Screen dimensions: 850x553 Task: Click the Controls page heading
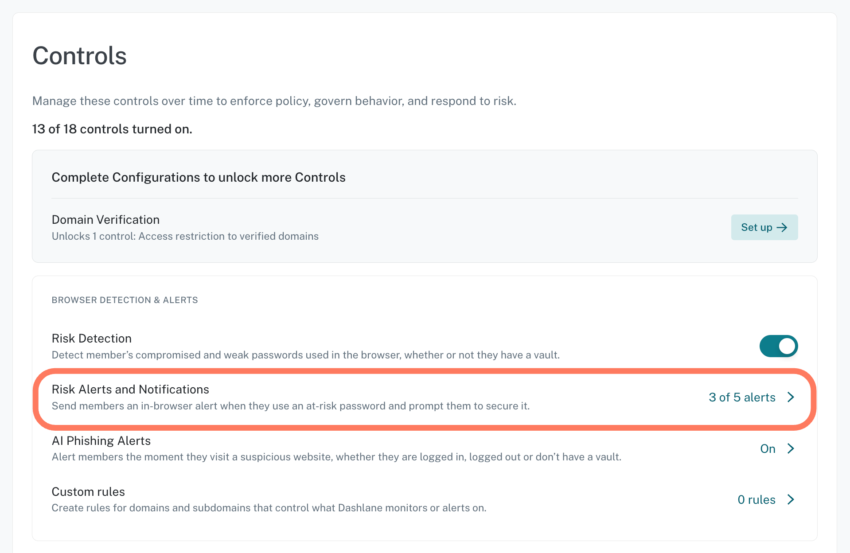pos(80,56)
